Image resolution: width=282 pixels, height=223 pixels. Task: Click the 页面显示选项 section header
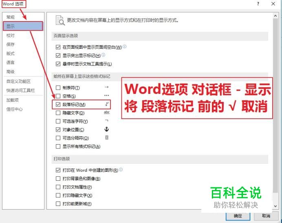tap(160, 36)
